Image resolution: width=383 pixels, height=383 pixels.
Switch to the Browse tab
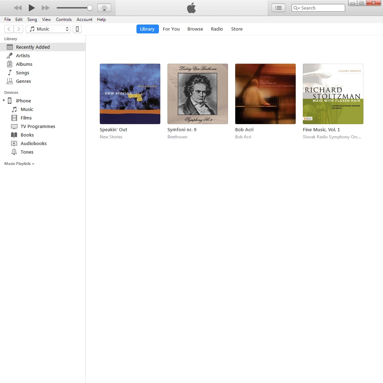coord(195,29)
